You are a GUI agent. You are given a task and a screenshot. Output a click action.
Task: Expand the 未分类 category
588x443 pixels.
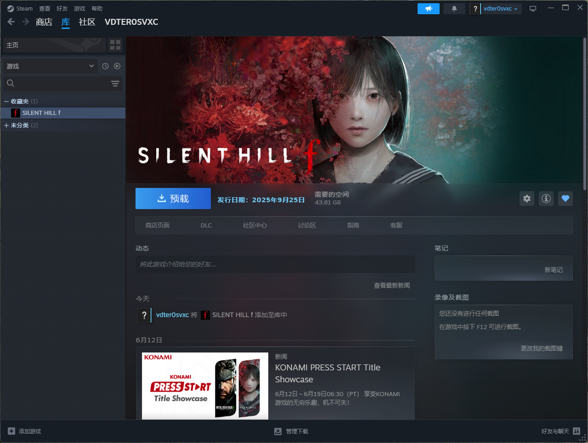point(7,125)
